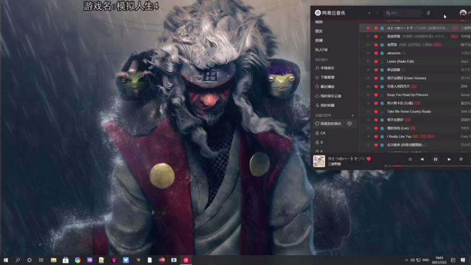Open File Explorer from taskbar
471x265 pixels.
coord(54,260)
